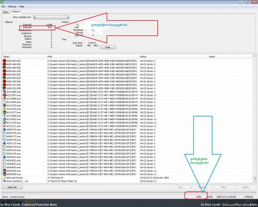This screenshot has height=207, width=258.
Task: Select the A0004024.exe file name
Action: click(x=13, y=168)
